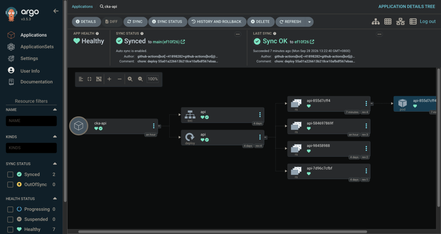The width and height of the screenshot is (441, 234).
Task: Open the main(ef10f26) revision link
Action: pos(169,42)
